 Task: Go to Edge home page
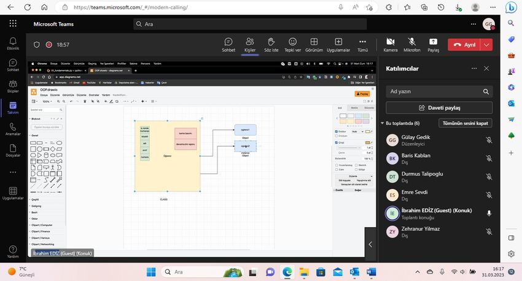(44, 7)
